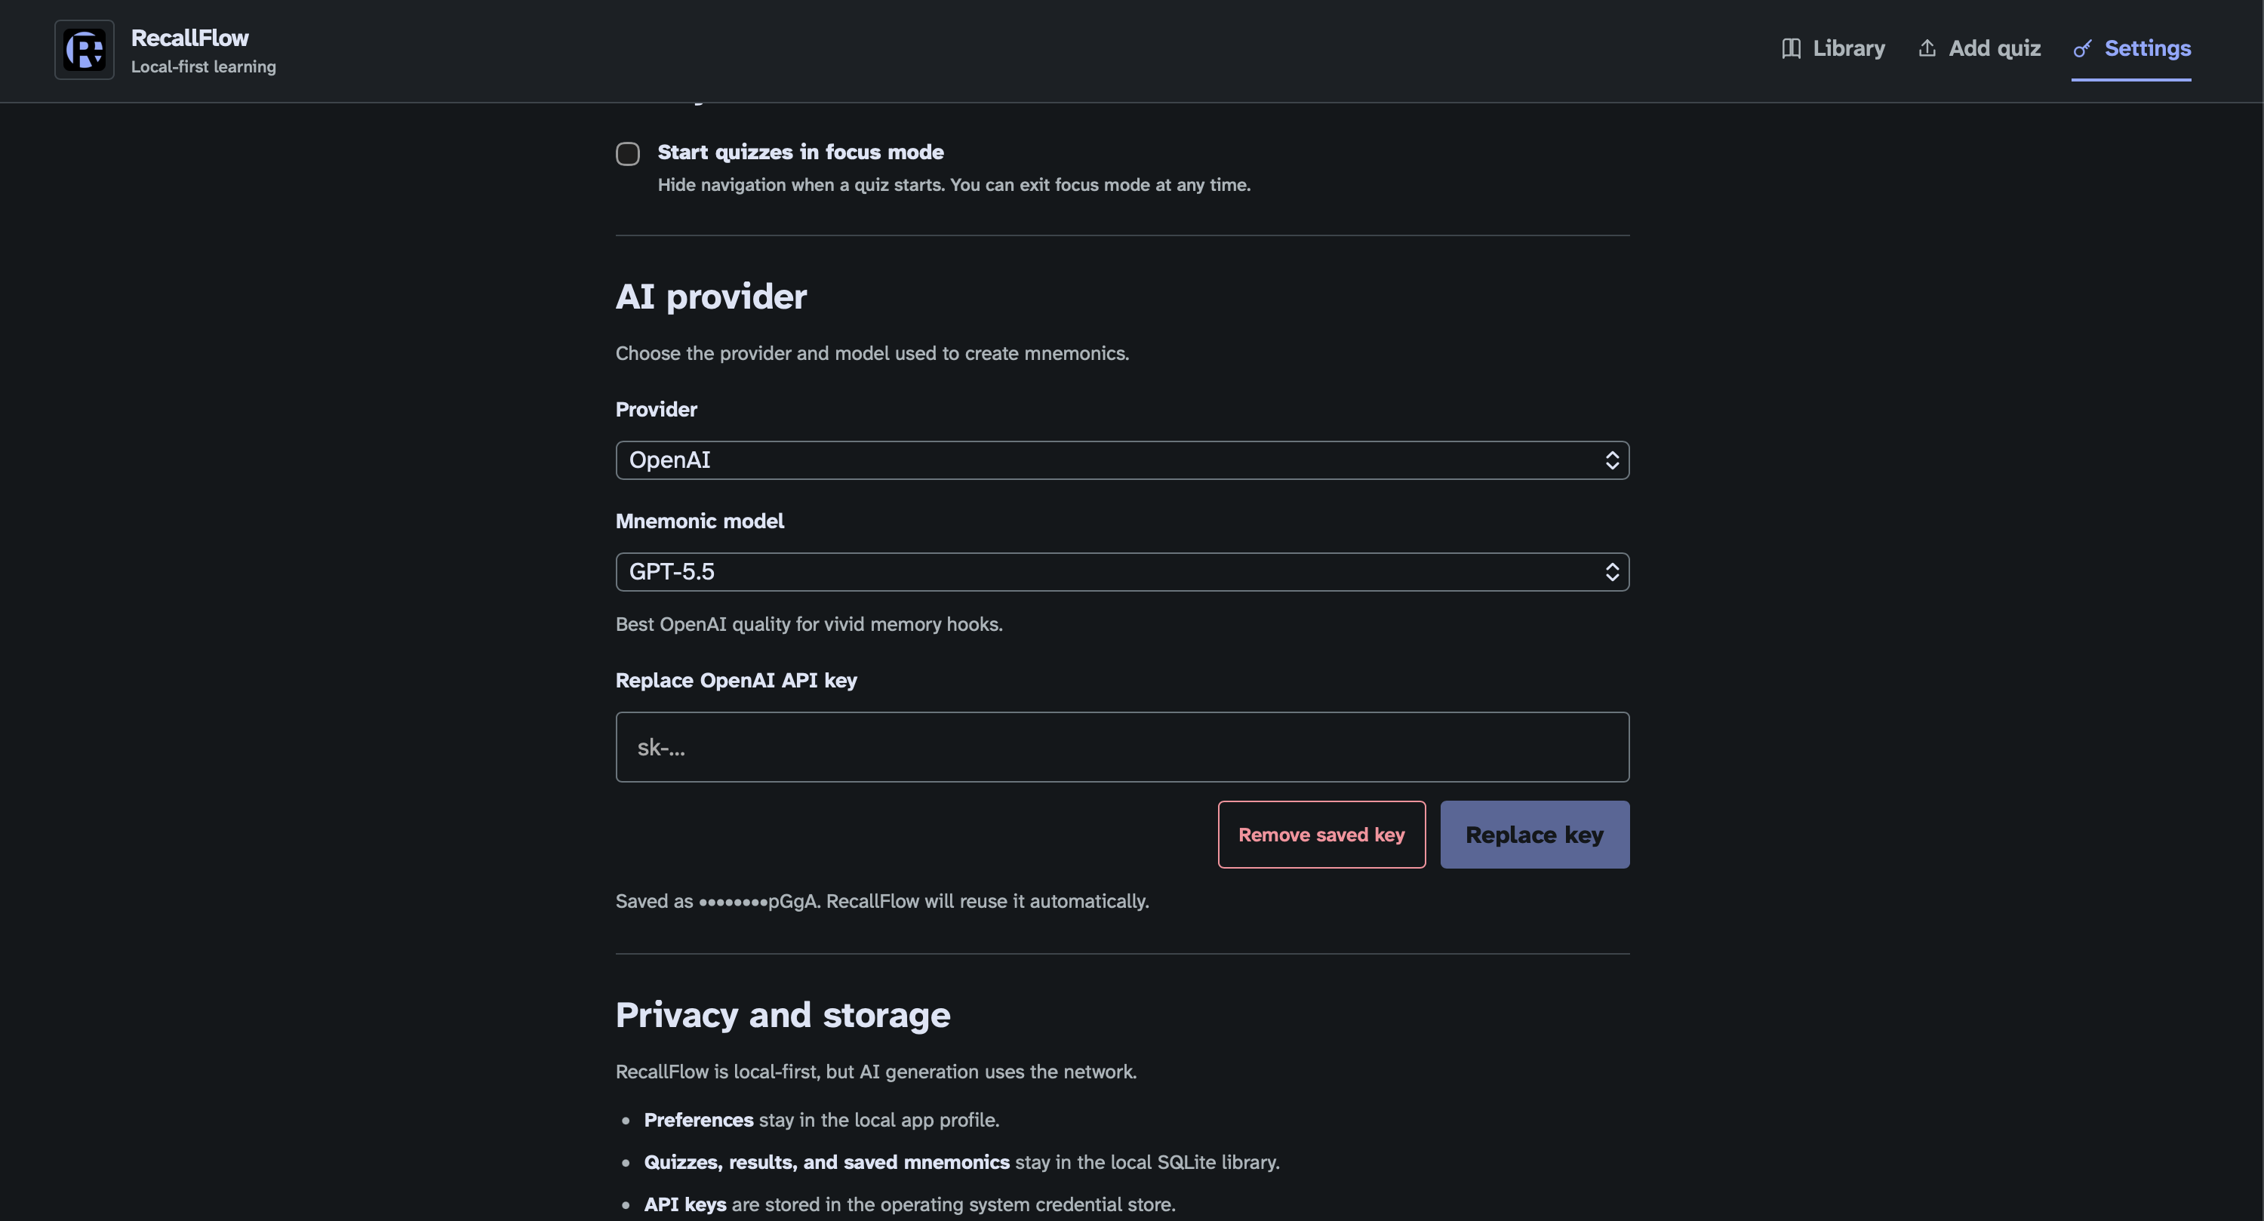Viewport: 2264px width, 1221px height.
Task: Click the Settings key icon
Action: coord(2082,48)
